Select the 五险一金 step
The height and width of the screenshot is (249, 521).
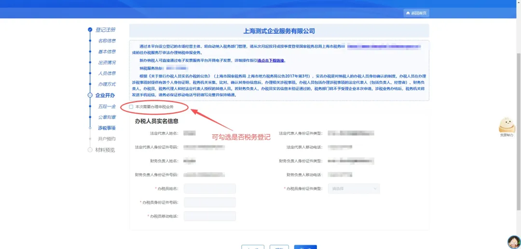(107, 106)
